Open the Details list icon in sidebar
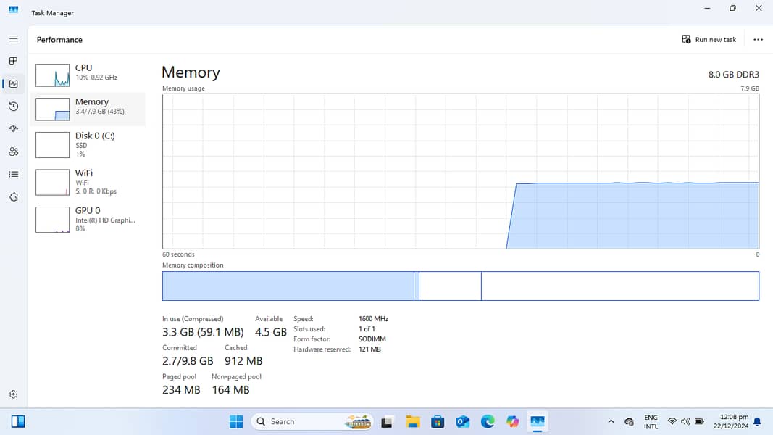 pos(13,174)
